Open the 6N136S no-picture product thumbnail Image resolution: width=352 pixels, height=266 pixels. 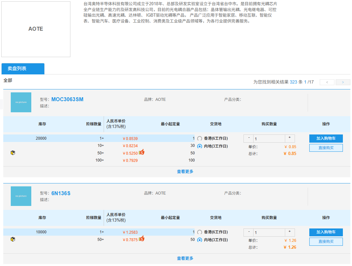[21, 196]
